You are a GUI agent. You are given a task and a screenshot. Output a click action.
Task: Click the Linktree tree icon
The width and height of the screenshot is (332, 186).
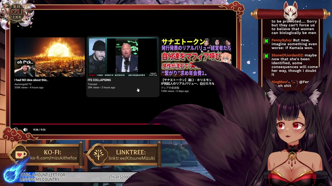point(99,155)
